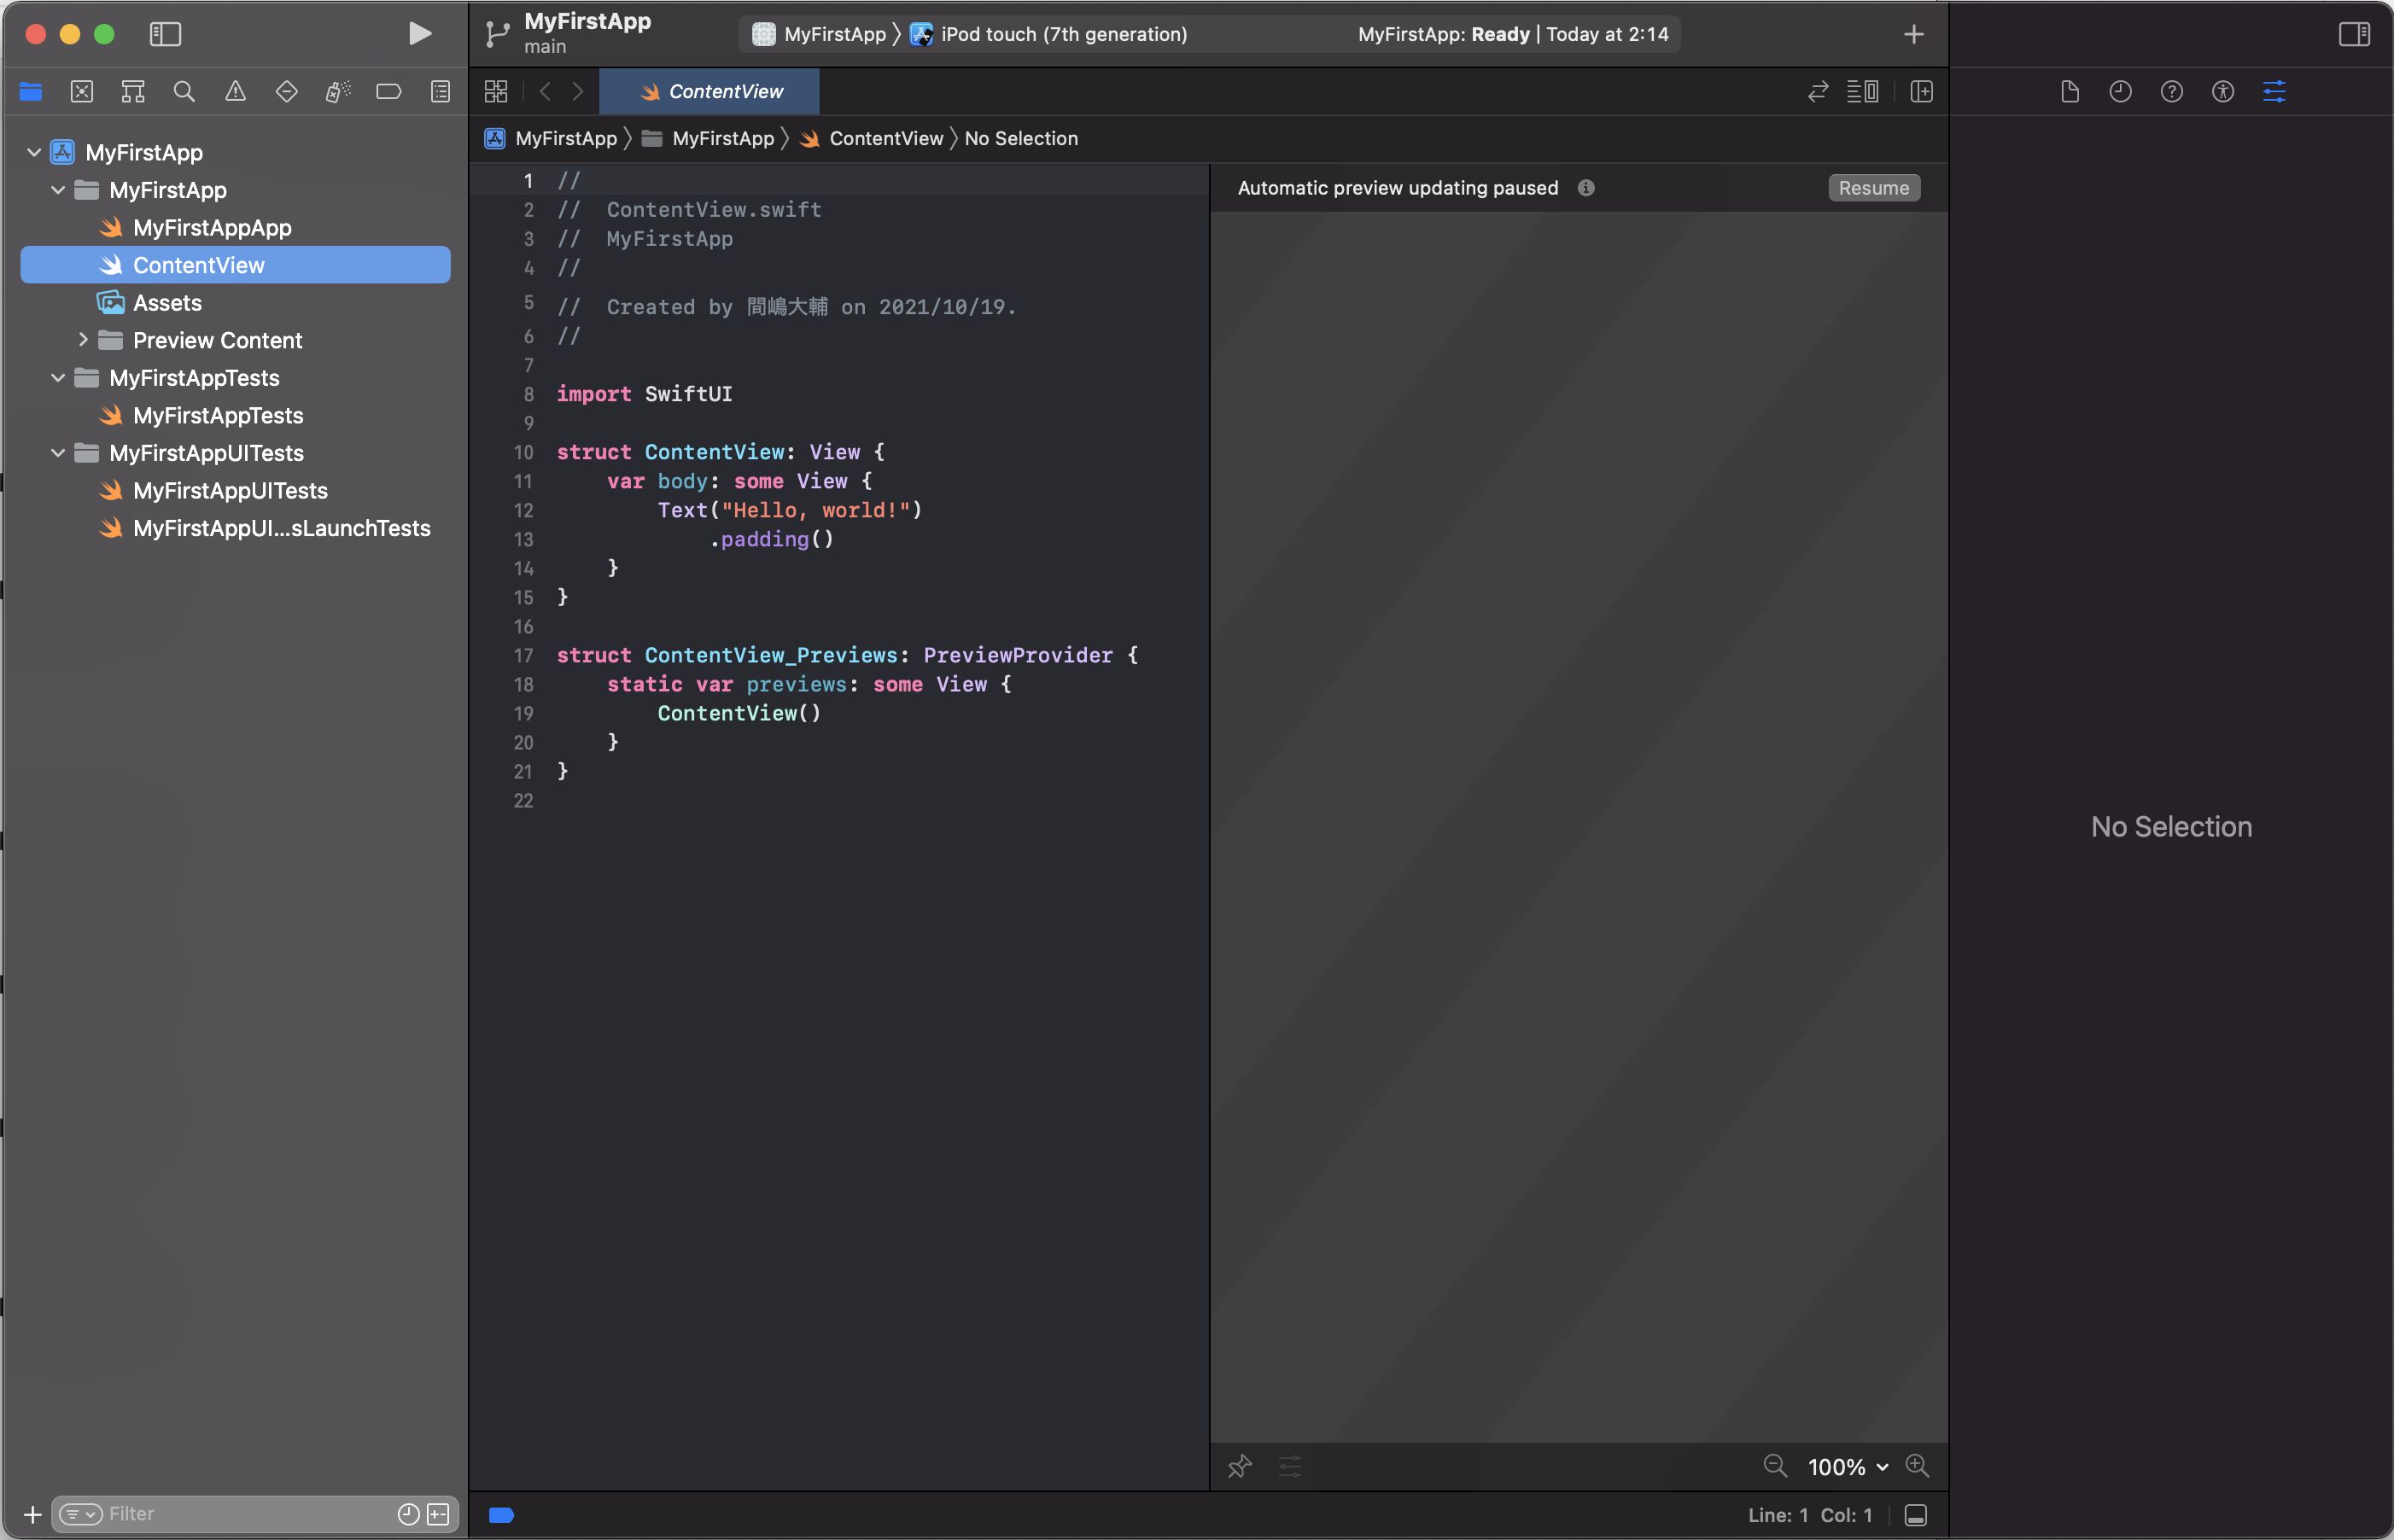Click the Run (play) button

point(420,34)
